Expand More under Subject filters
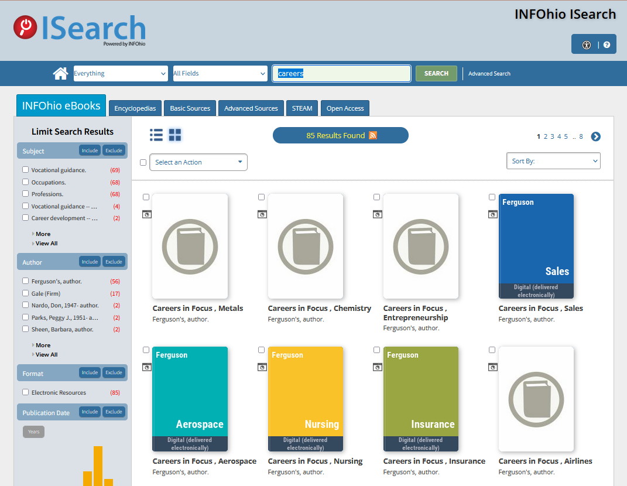The height and width of the screenshot is (486, 627). (x=43, y=234)
